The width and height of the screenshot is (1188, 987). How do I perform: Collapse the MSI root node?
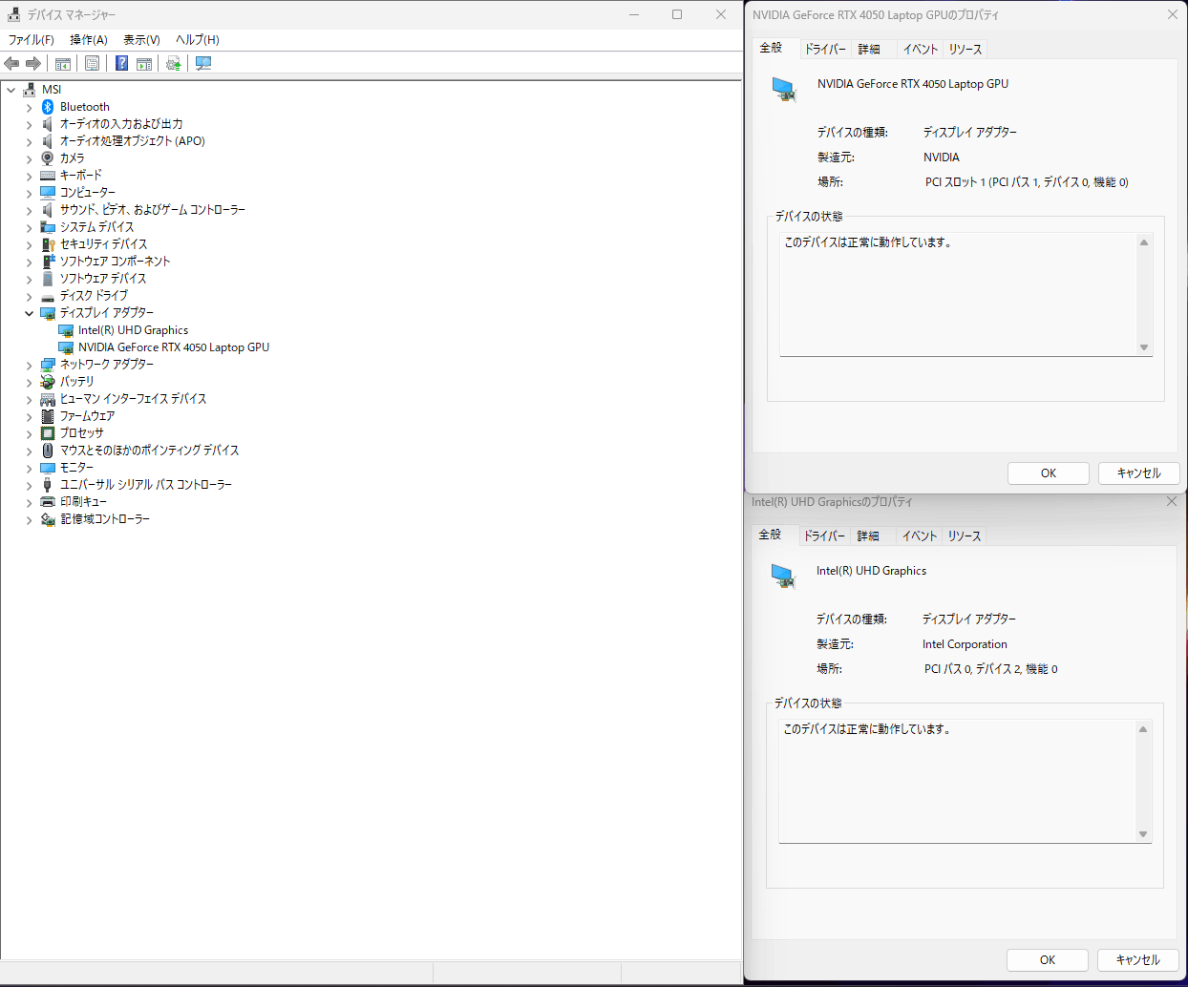(11, 90)
